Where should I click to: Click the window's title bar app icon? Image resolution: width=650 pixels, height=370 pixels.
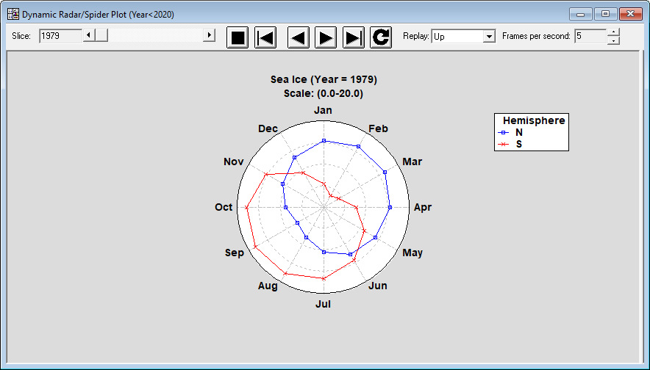(12, 14)
